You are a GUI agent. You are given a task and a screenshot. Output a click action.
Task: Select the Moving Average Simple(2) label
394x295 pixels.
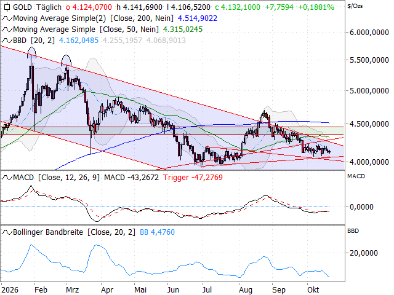[59, 18]
